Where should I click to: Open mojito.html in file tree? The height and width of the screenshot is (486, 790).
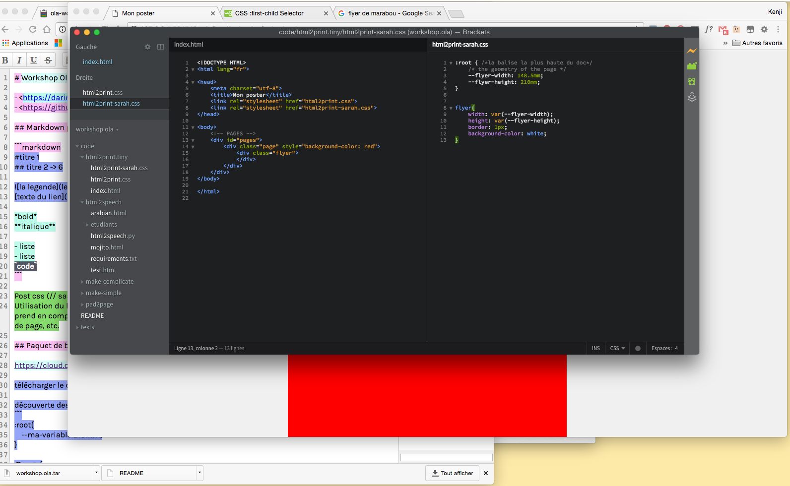click(x=107, y=247)
